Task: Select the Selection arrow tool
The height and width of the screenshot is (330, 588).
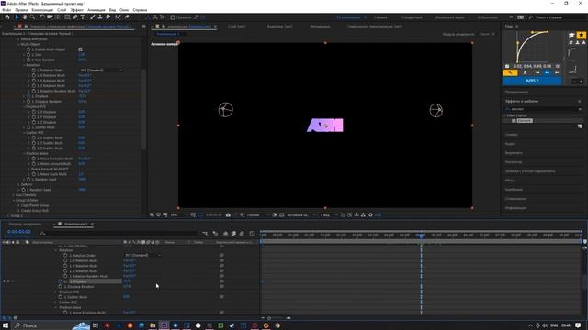Action: (x=17, y=17)
